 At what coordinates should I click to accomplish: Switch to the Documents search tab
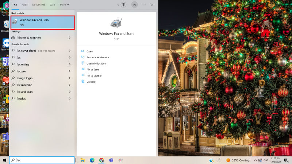tap(39, 5)
